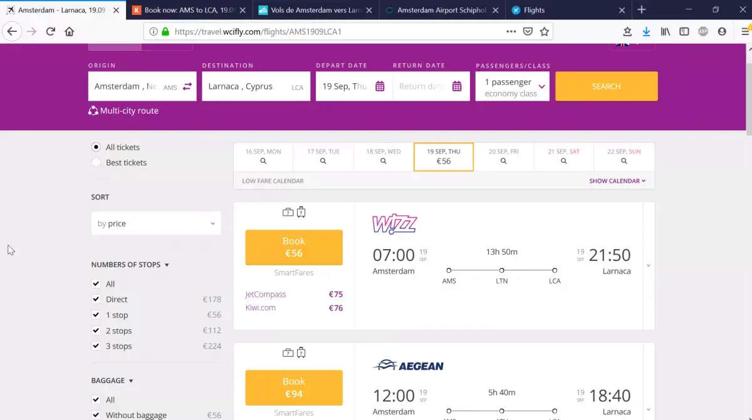Viewport: 752px width, 420px height.
Task: Open the return date calendar icon
Action: (457, 86)
